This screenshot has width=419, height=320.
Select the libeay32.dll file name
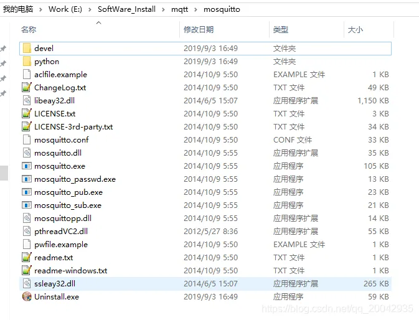point(55,101)
